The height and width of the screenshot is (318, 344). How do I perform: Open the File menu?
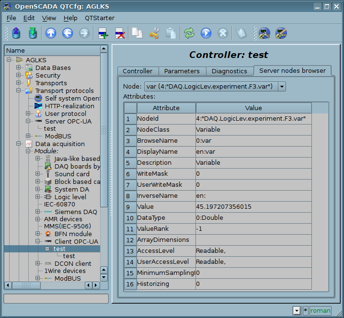[11, 18]
